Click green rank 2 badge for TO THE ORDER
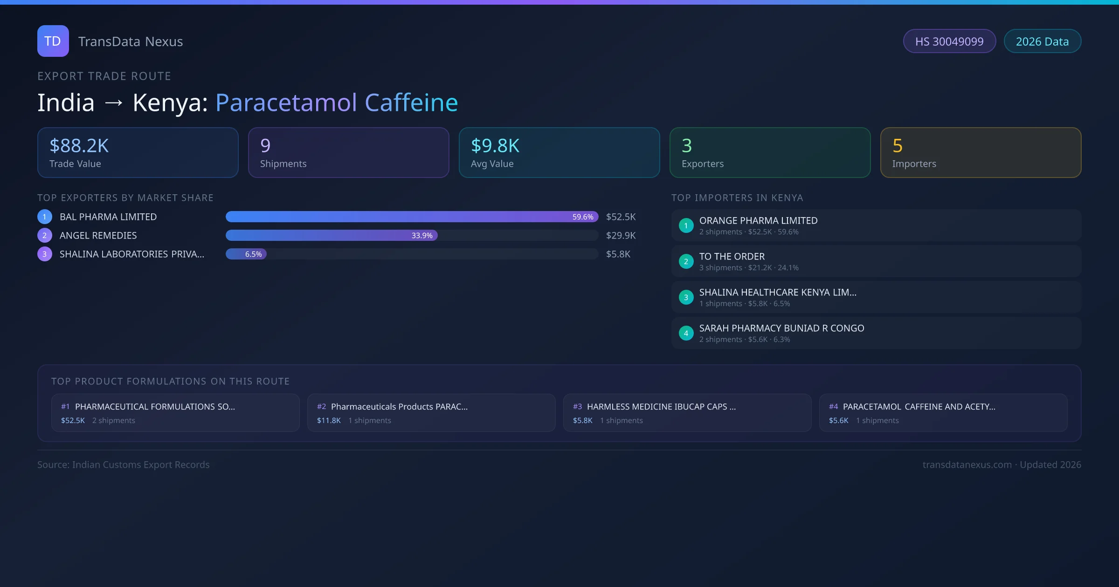The image size is (1119, 587). point(686,261)
